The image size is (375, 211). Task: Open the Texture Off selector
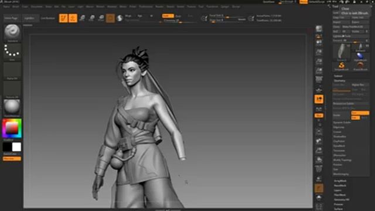pyautogui.click(x=12, y=90)
